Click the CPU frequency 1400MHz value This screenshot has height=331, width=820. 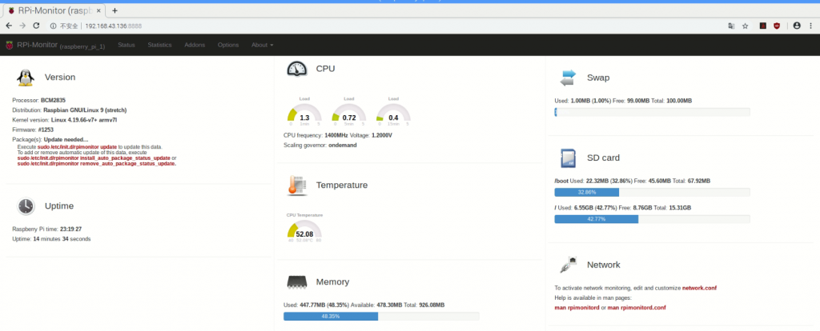coord(336,135)
